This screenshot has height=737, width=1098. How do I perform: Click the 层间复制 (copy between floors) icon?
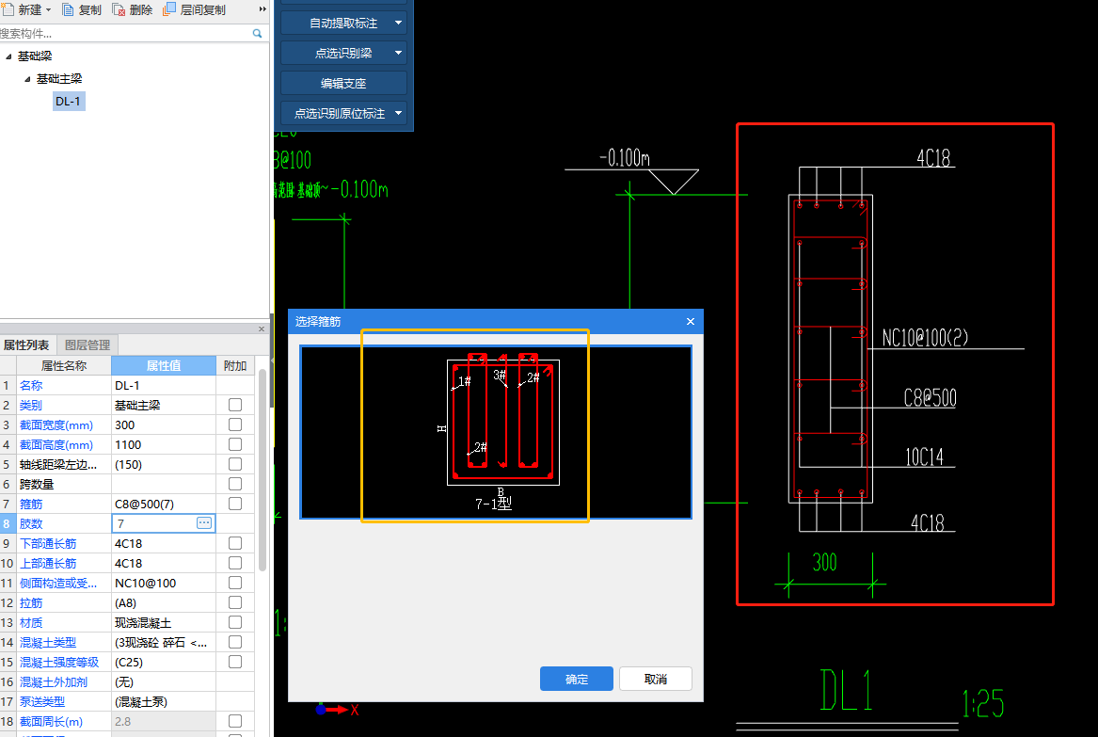pos(168,9)
